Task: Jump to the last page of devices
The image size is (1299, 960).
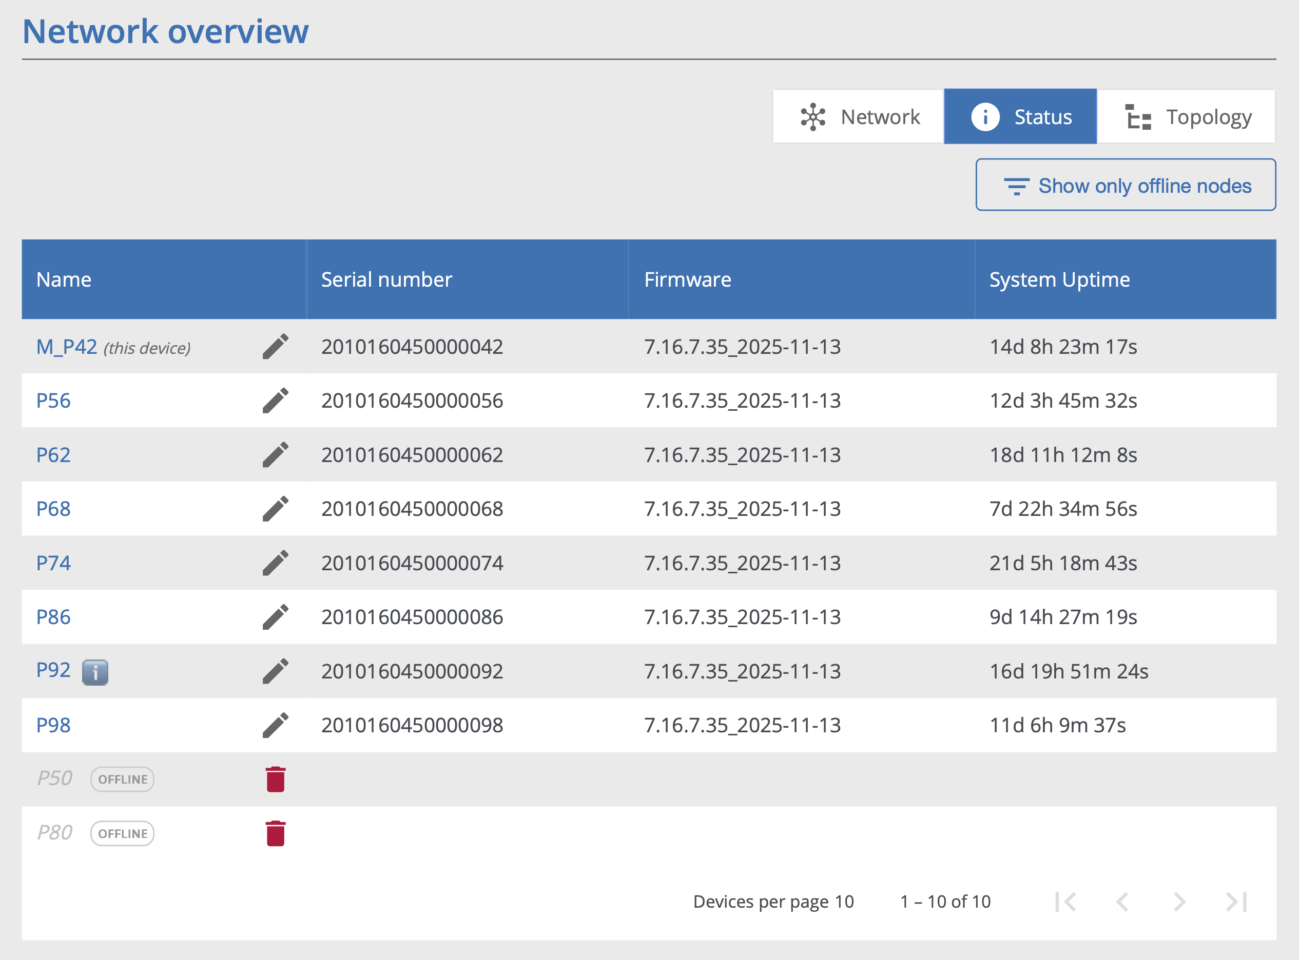Action: [x=1236, y=902]
